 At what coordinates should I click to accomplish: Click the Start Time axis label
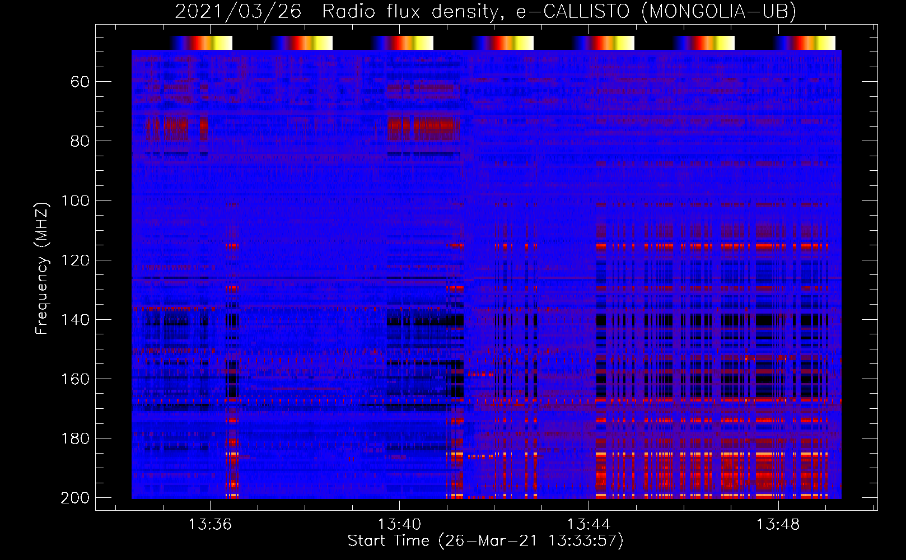pyautogui.click(x=485, y=541)
